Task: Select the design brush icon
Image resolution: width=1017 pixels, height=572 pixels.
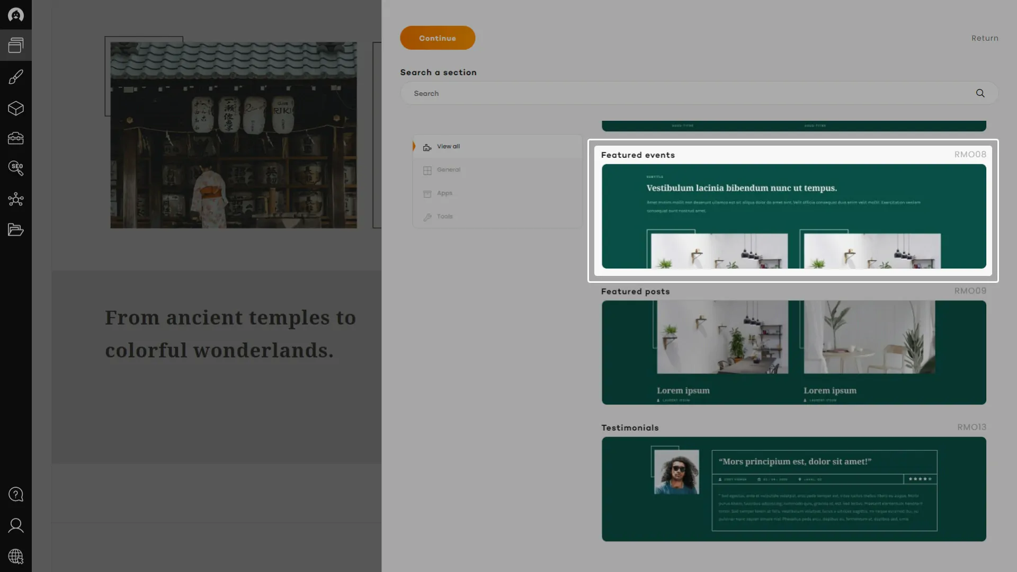Action: tap(15, 77)
